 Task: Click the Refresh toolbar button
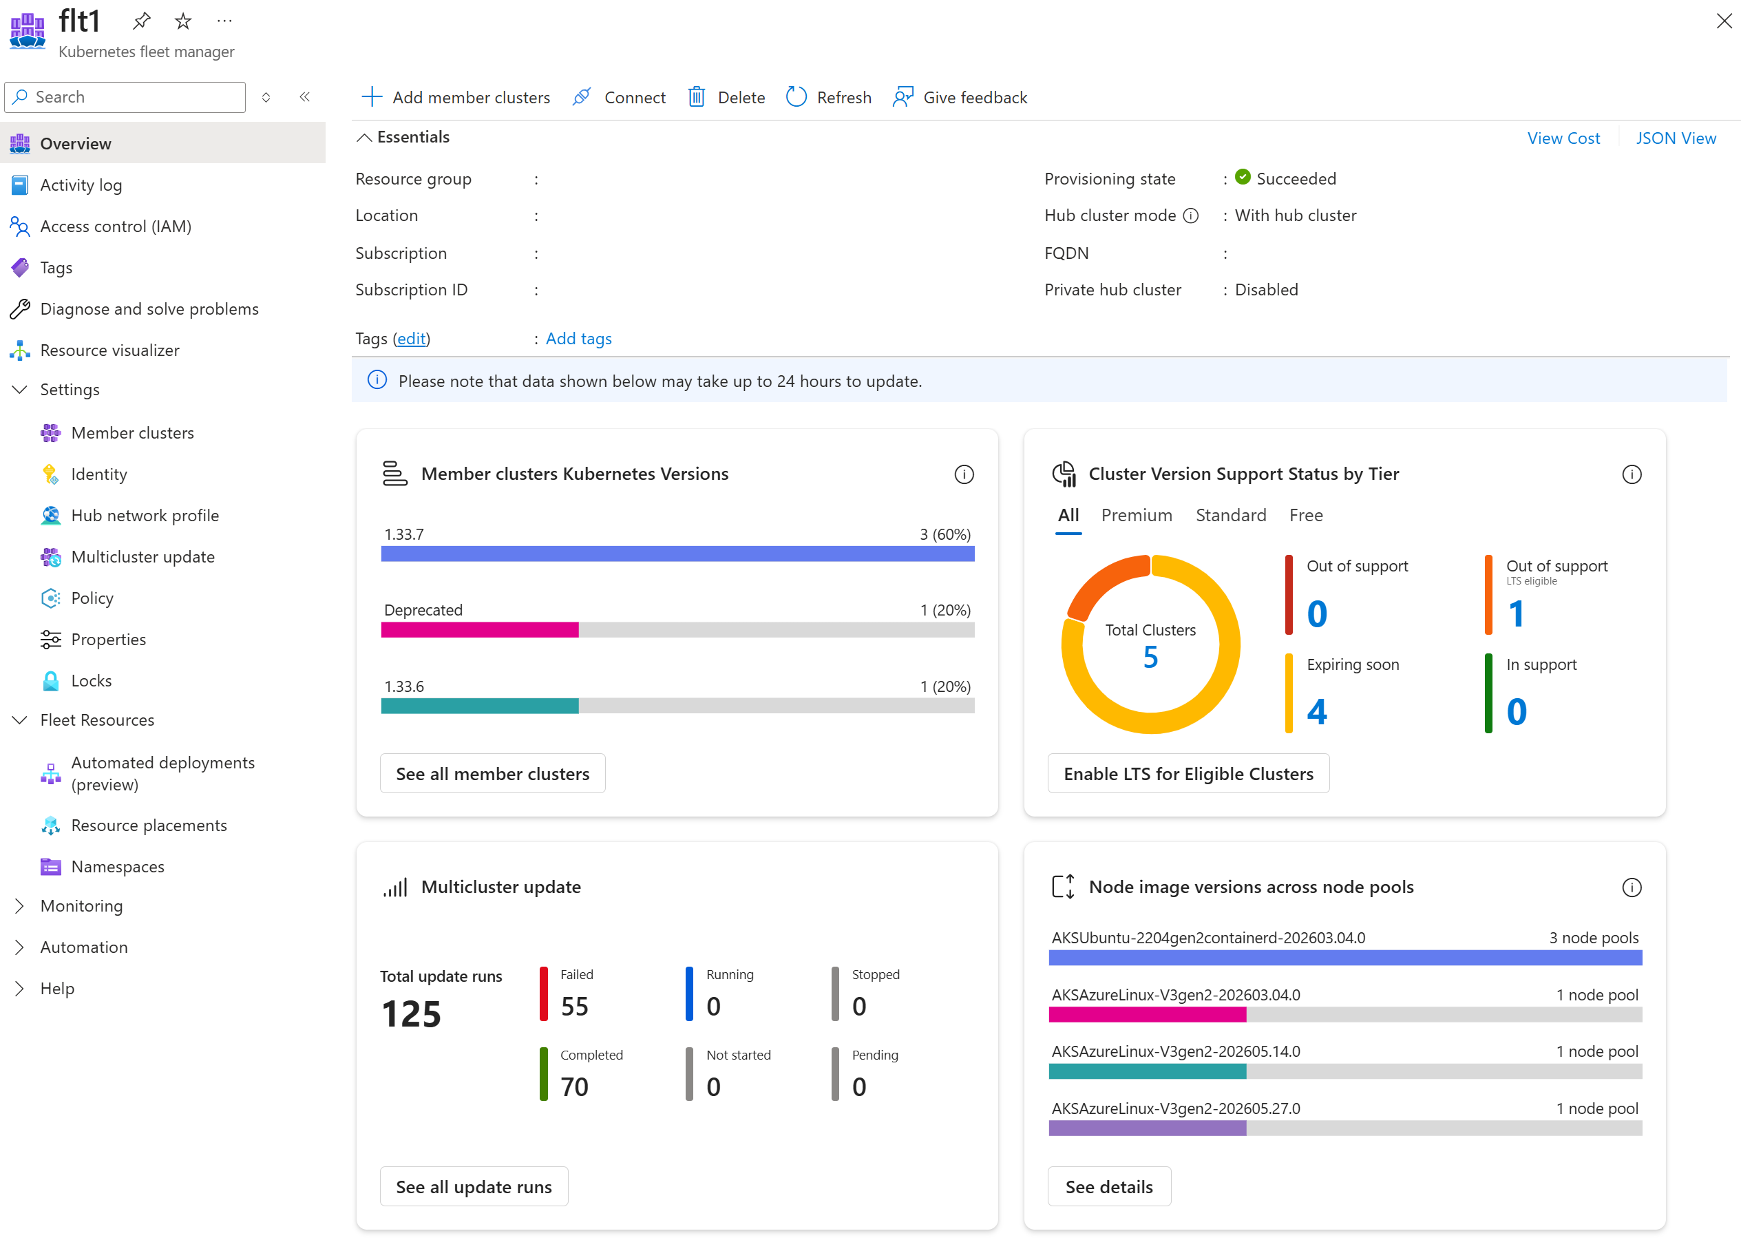828,97
